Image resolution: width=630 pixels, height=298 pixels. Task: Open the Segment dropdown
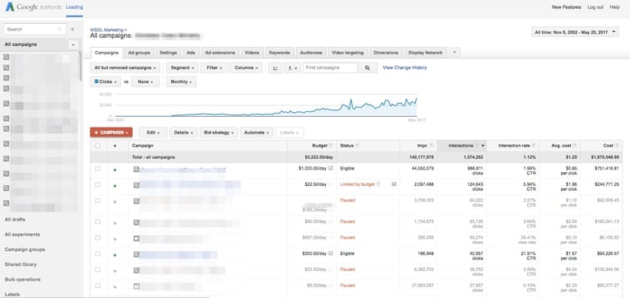(x=183, y=68)
